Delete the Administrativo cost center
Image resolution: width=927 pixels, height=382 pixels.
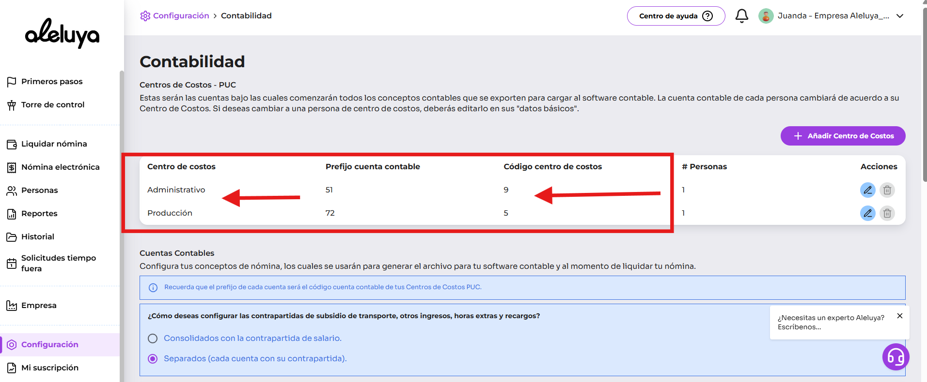(x=887, y=190)
